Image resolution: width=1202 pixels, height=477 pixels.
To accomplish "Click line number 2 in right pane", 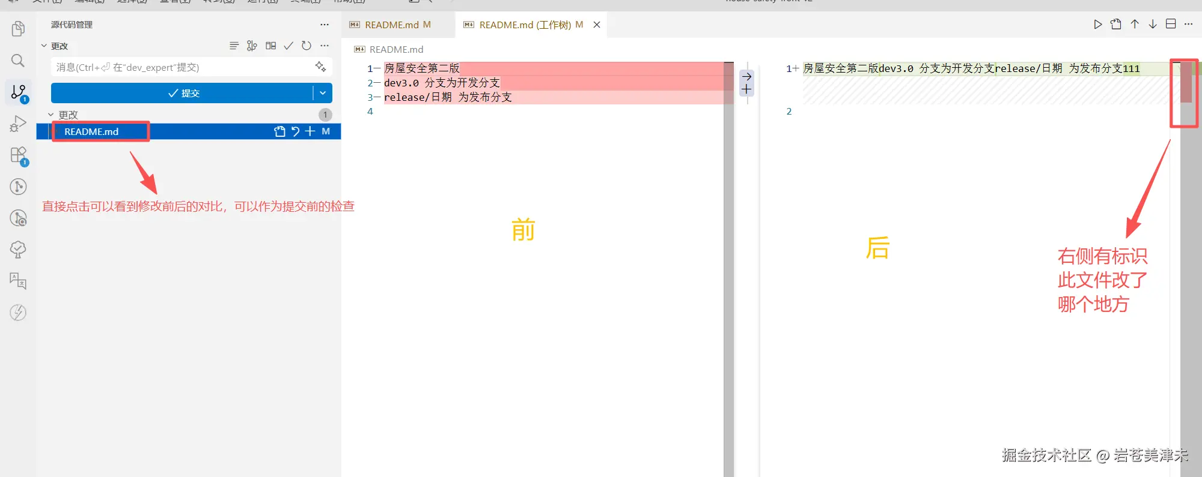I will click(789, 111).
